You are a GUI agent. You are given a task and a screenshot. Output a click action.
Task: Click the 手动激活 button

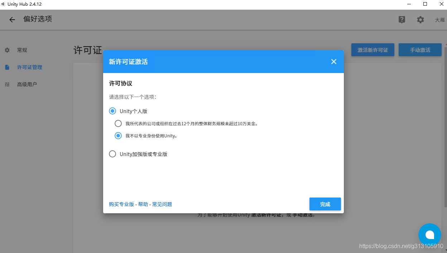coord(420,50)
